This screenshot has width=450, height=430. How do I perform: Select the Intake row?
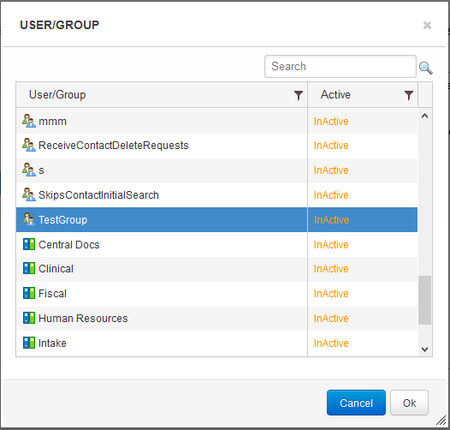point(216,343)
